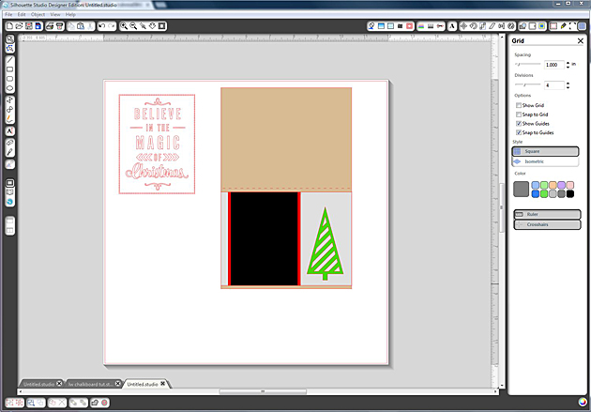Click the Divisions value input field
The width and height of the screenshot is (591, 412).
554,85
